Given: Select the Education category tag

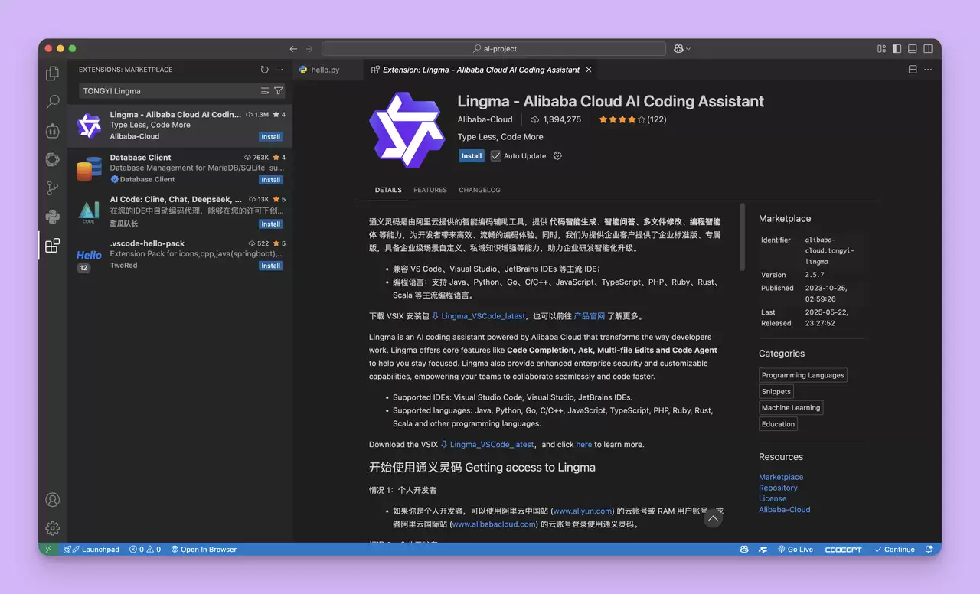Looking at the screenshot, I should click(778, 424).
